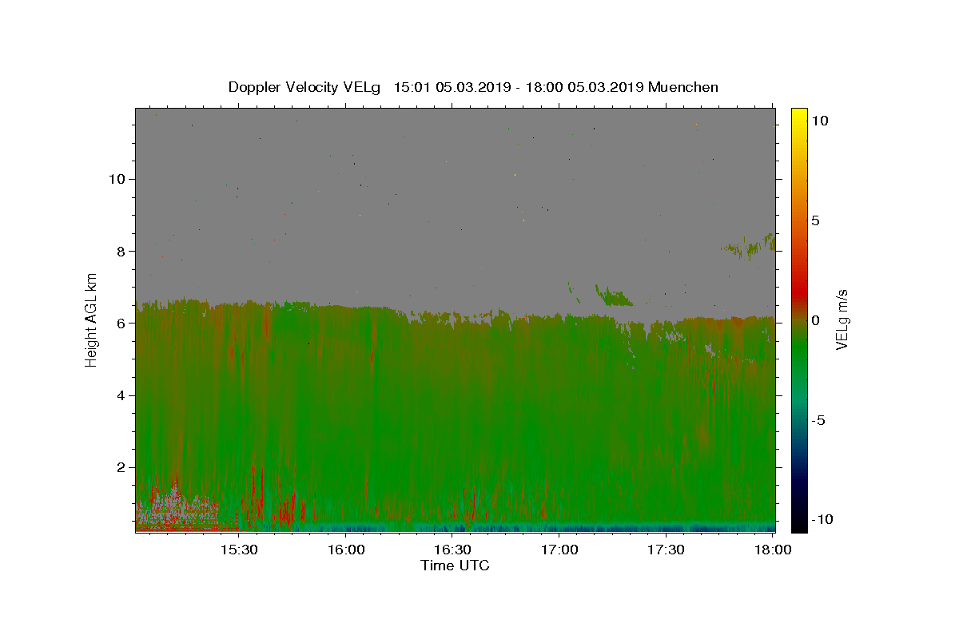Screen dimensions: 959x639
Task: Click the Time UTC axis title
Action: click(455, 566)
